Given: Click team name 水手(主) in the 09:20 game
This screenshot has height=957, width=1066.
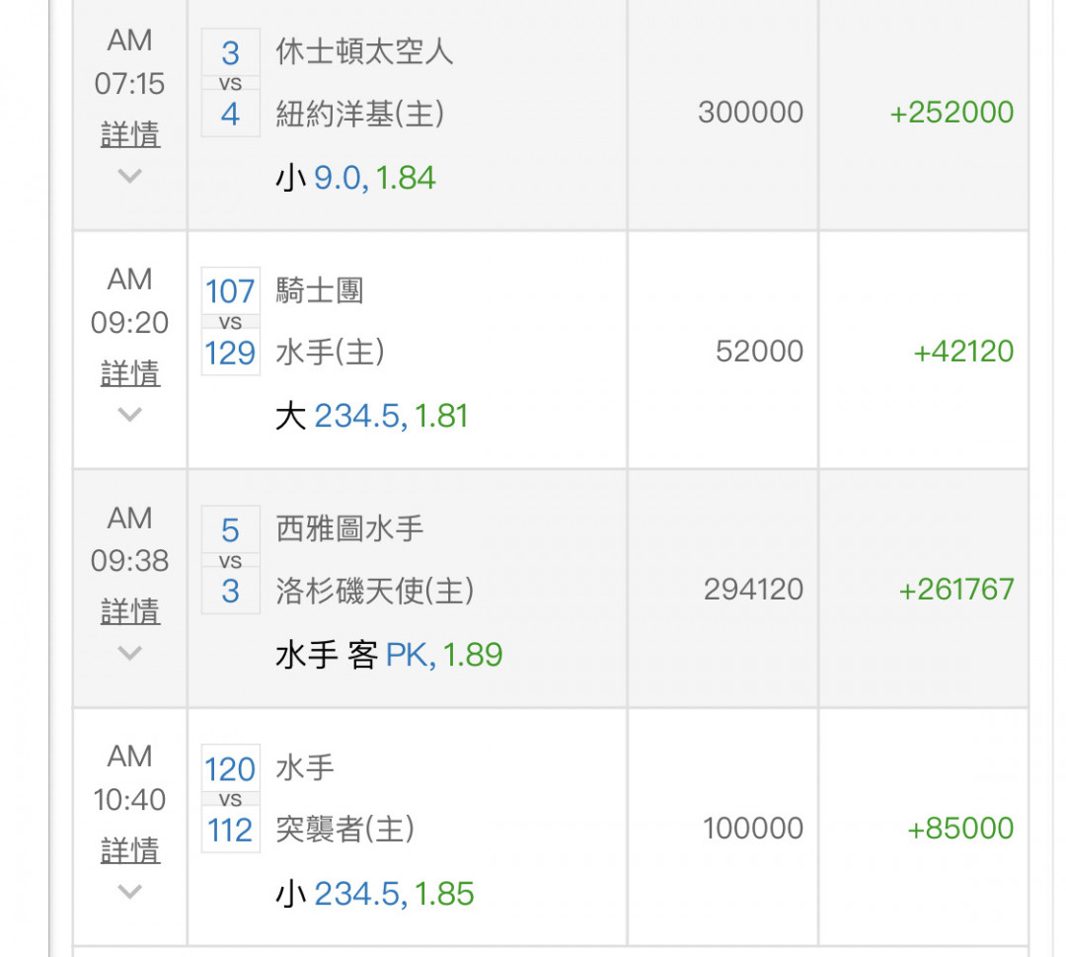Looking at the screenshot, I should coord(331,353).
